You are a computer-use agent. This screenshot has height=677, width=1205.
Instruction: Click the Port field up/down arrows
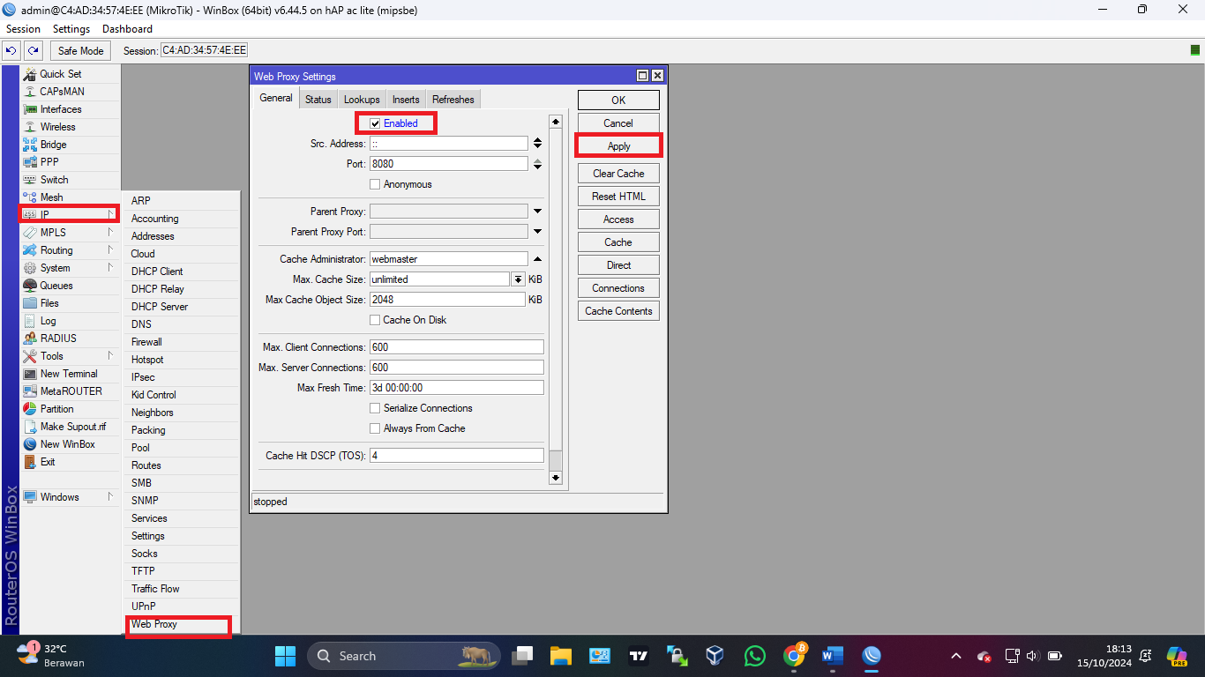point(537,164)
